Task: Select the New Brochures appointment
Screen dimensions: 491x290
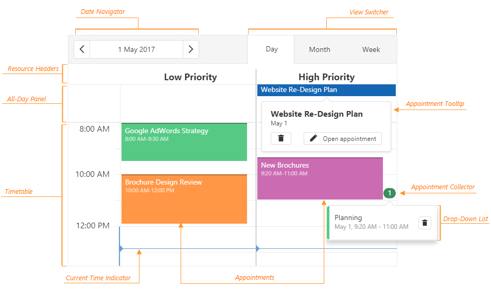Action: coord(320,178)
